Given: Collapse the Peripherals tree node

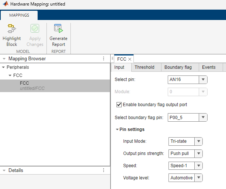Looking at the screenshot, I should (x=4, y=67).
